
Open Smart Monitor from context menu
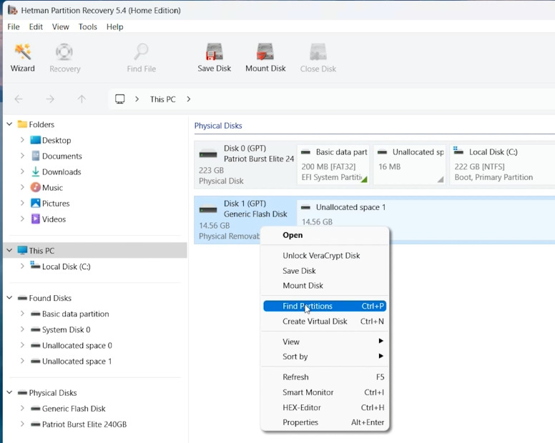325,392
